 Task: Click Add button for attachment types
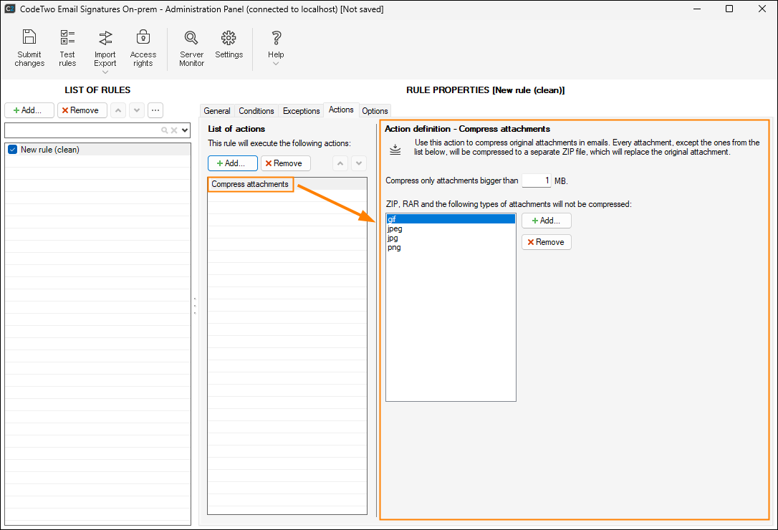click(546, 221)
